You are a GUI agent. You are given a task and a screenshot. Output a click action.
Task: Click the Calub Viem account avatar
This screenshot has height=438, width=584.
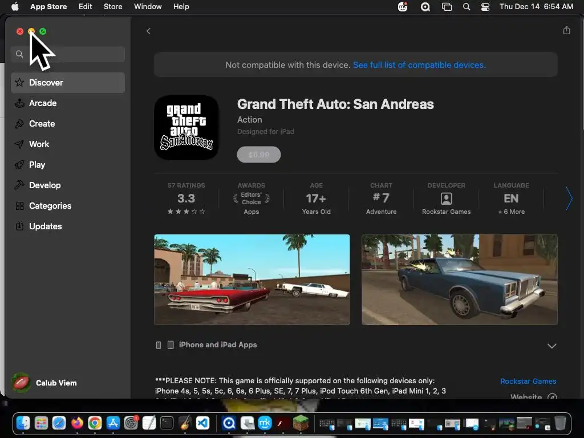pos(21,383)
